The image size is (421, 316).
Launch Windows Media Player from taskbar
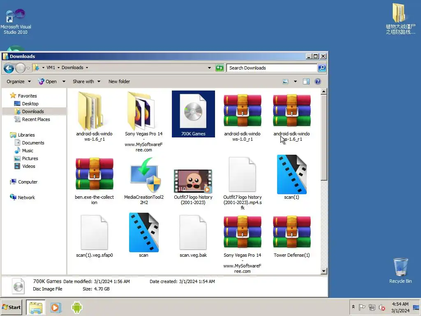(x=56, y=307)
